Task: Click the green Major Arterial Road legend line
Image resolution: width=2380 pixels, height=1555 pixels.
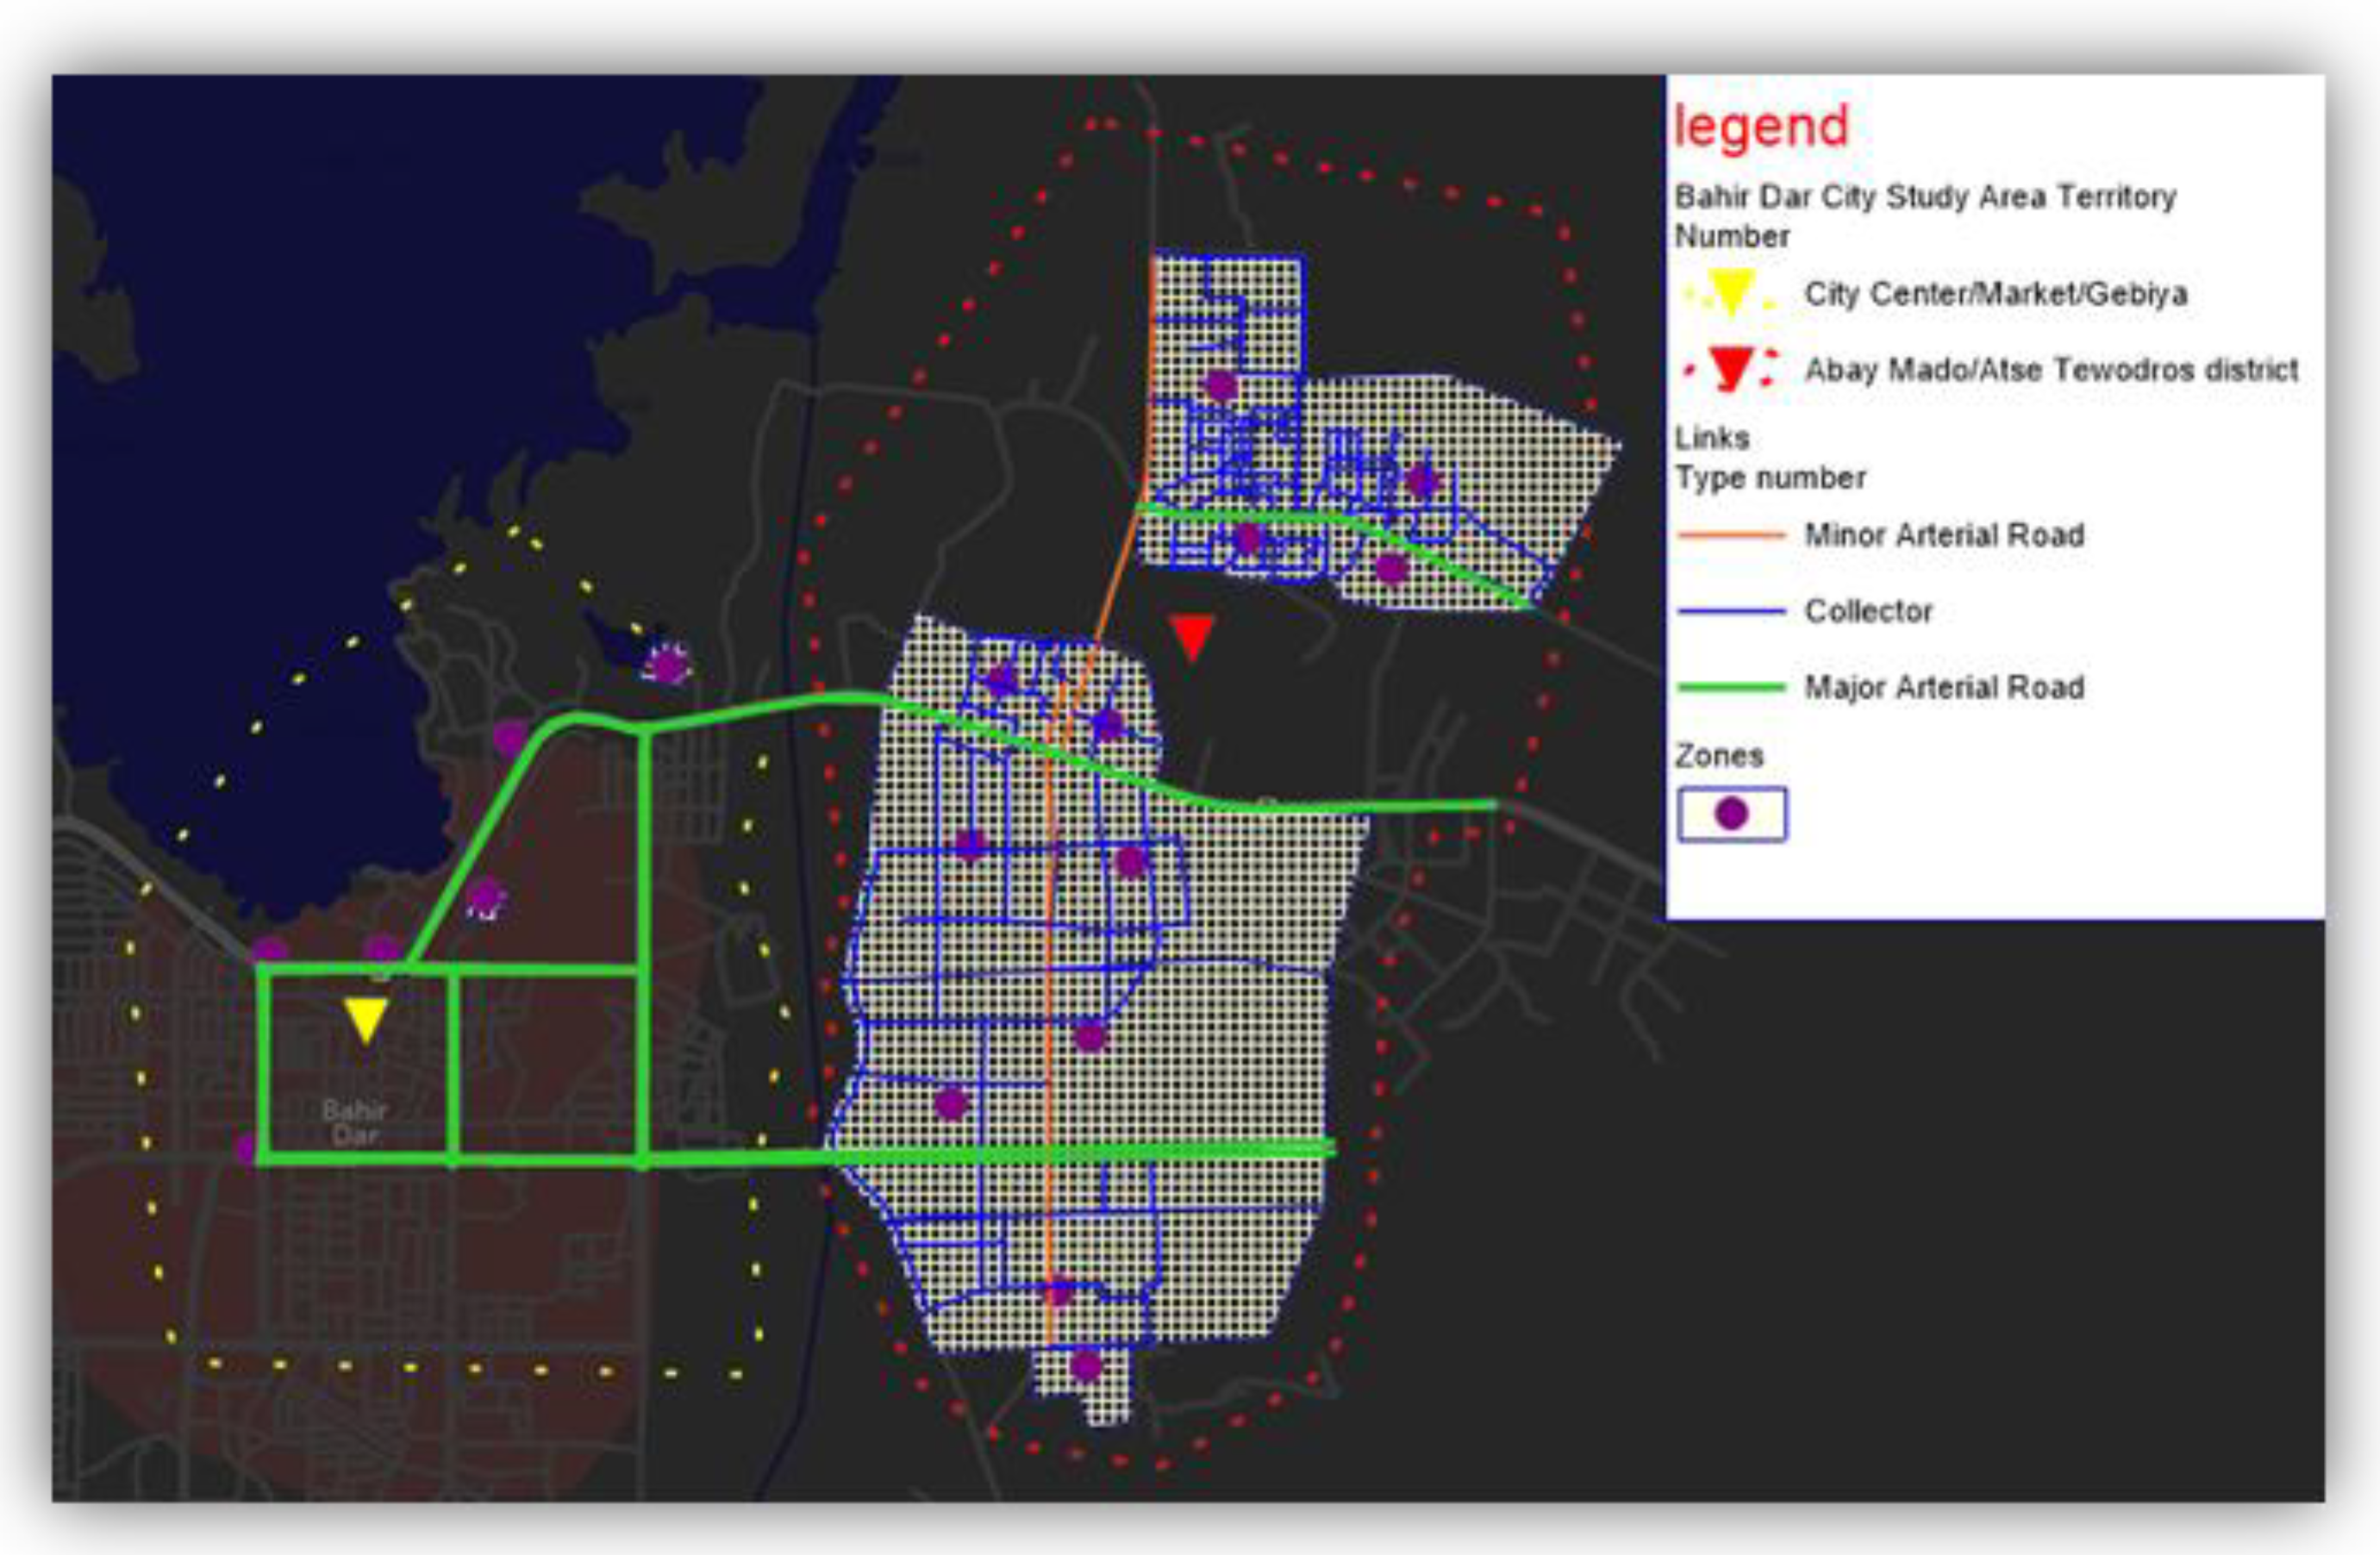Action: tap(1731, 687)
